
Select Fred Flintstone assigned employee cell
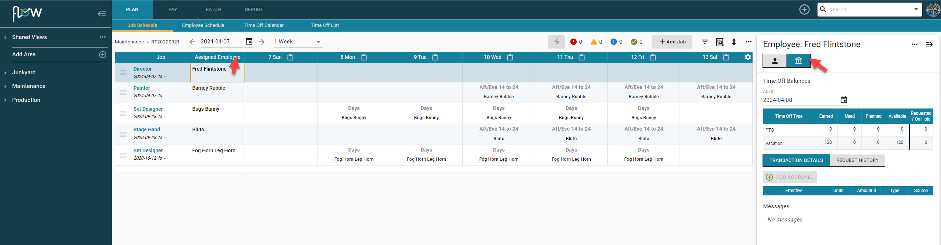(218, 73)
